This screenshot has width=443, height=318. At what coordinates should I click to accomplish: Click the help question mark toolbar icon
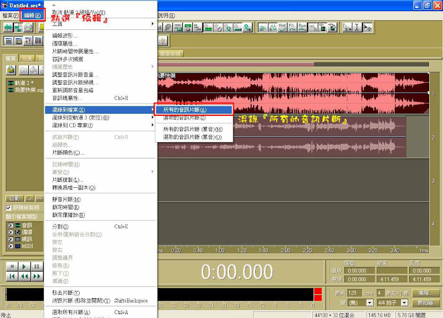162,40
